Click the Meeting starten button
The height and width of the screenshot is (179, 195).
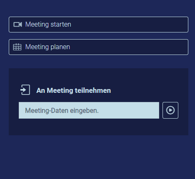click(x=98, y=25)
